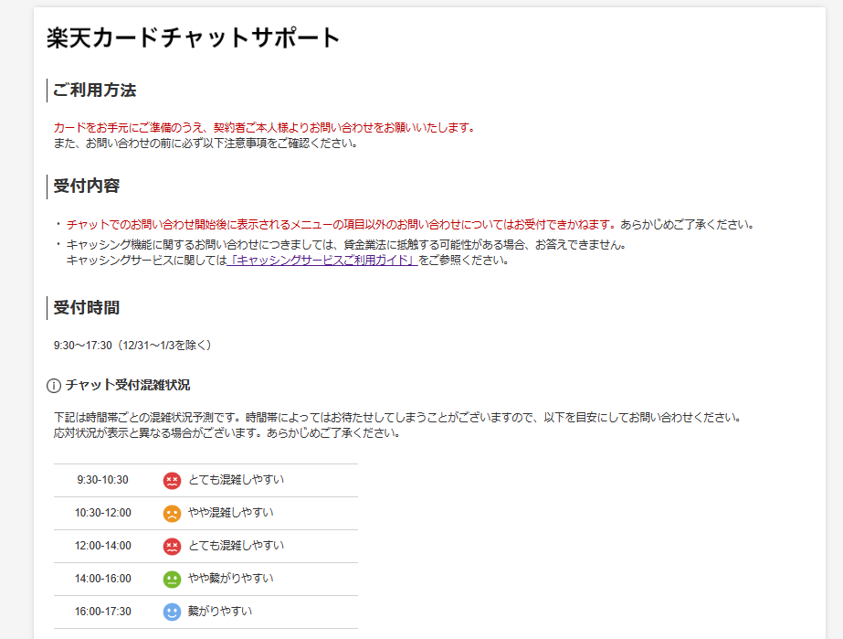Screen dimensions: 843x639
Task: Click the orange sad face icon for 10:30-12:00
Action: [172, 513]
